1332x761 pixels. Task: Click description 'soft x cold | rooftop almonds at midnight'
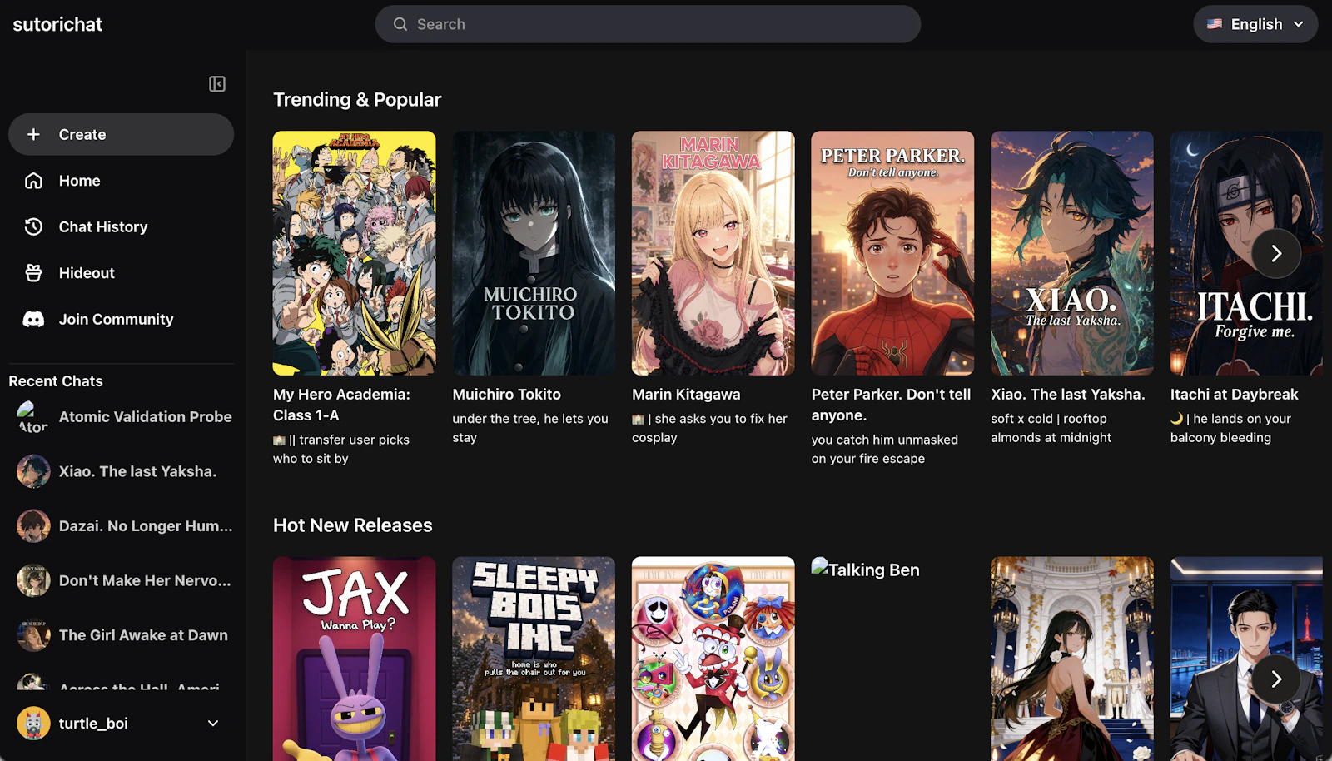tap(1051, 428)
